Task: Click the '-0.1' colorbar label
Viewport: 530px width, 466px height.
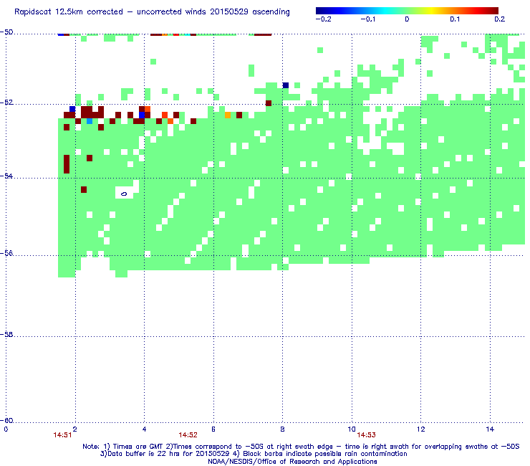Action: pos(367,19)
